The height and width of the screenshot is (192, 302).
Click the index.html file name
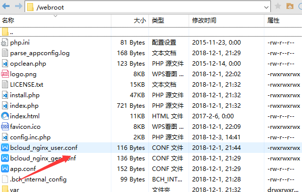[x=25, y=116]
